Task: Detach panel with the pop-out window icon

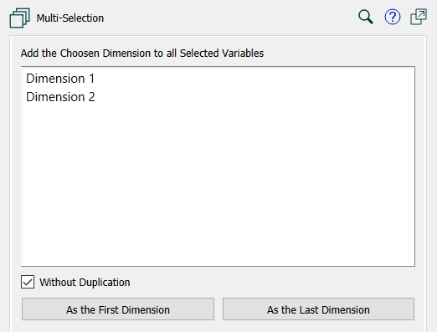Action: tap(419, 17)
